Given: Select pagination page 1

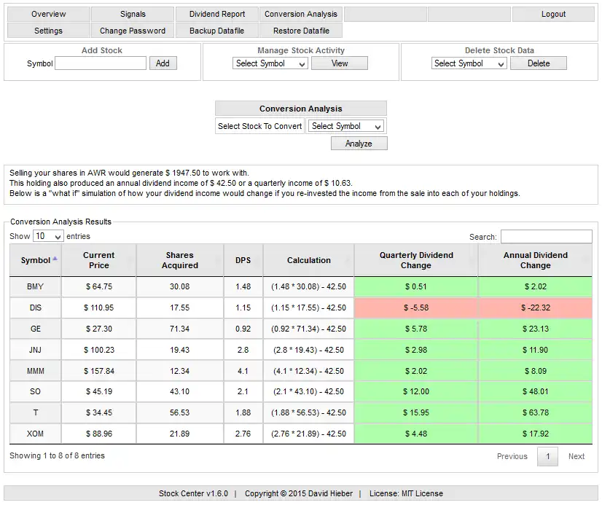Looking at the screenshot, I should click(547, 456).
